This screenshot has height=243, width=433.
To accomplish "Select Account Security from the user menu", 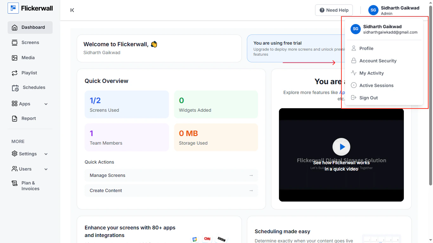I will [384, 61].
